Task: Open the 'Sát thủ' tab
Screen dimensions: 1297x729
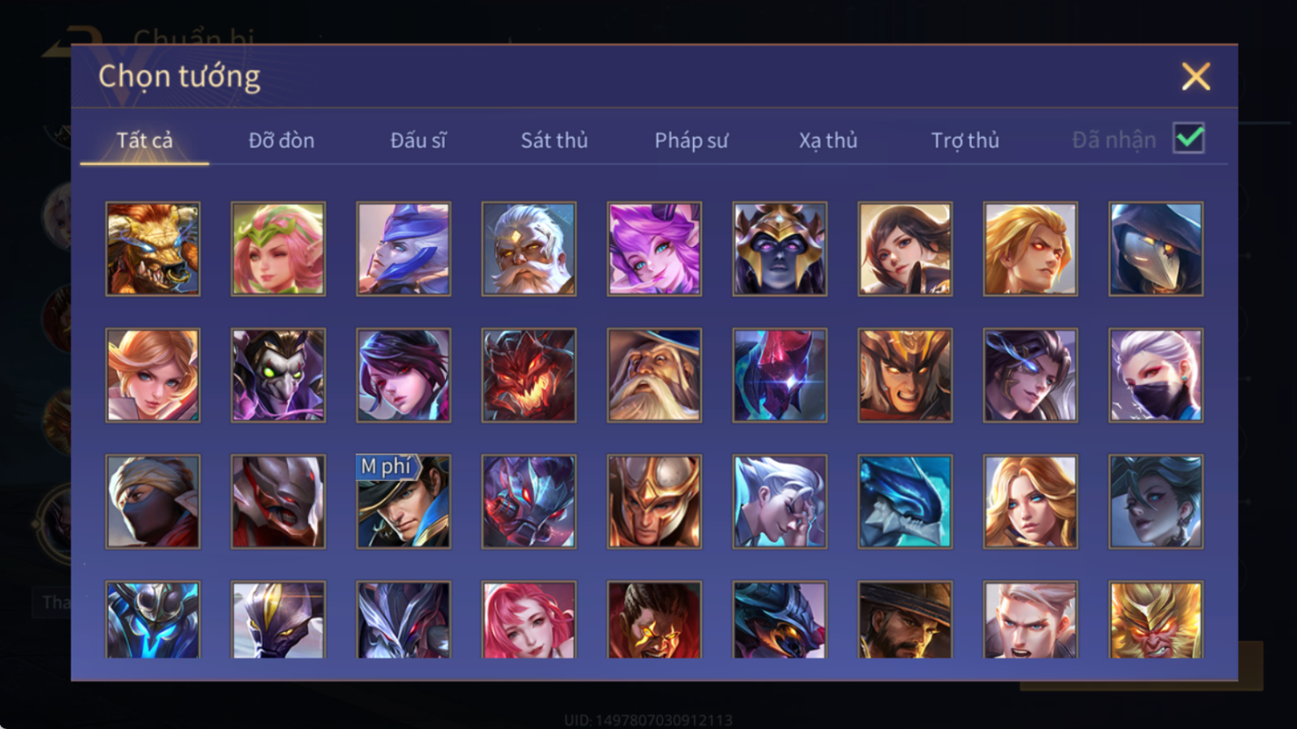Action: pyautogui.click(x=554, y=140)
